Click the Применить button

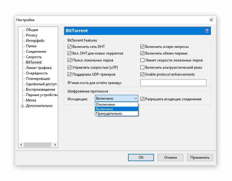pyautogui.click(x=200, y=158)
